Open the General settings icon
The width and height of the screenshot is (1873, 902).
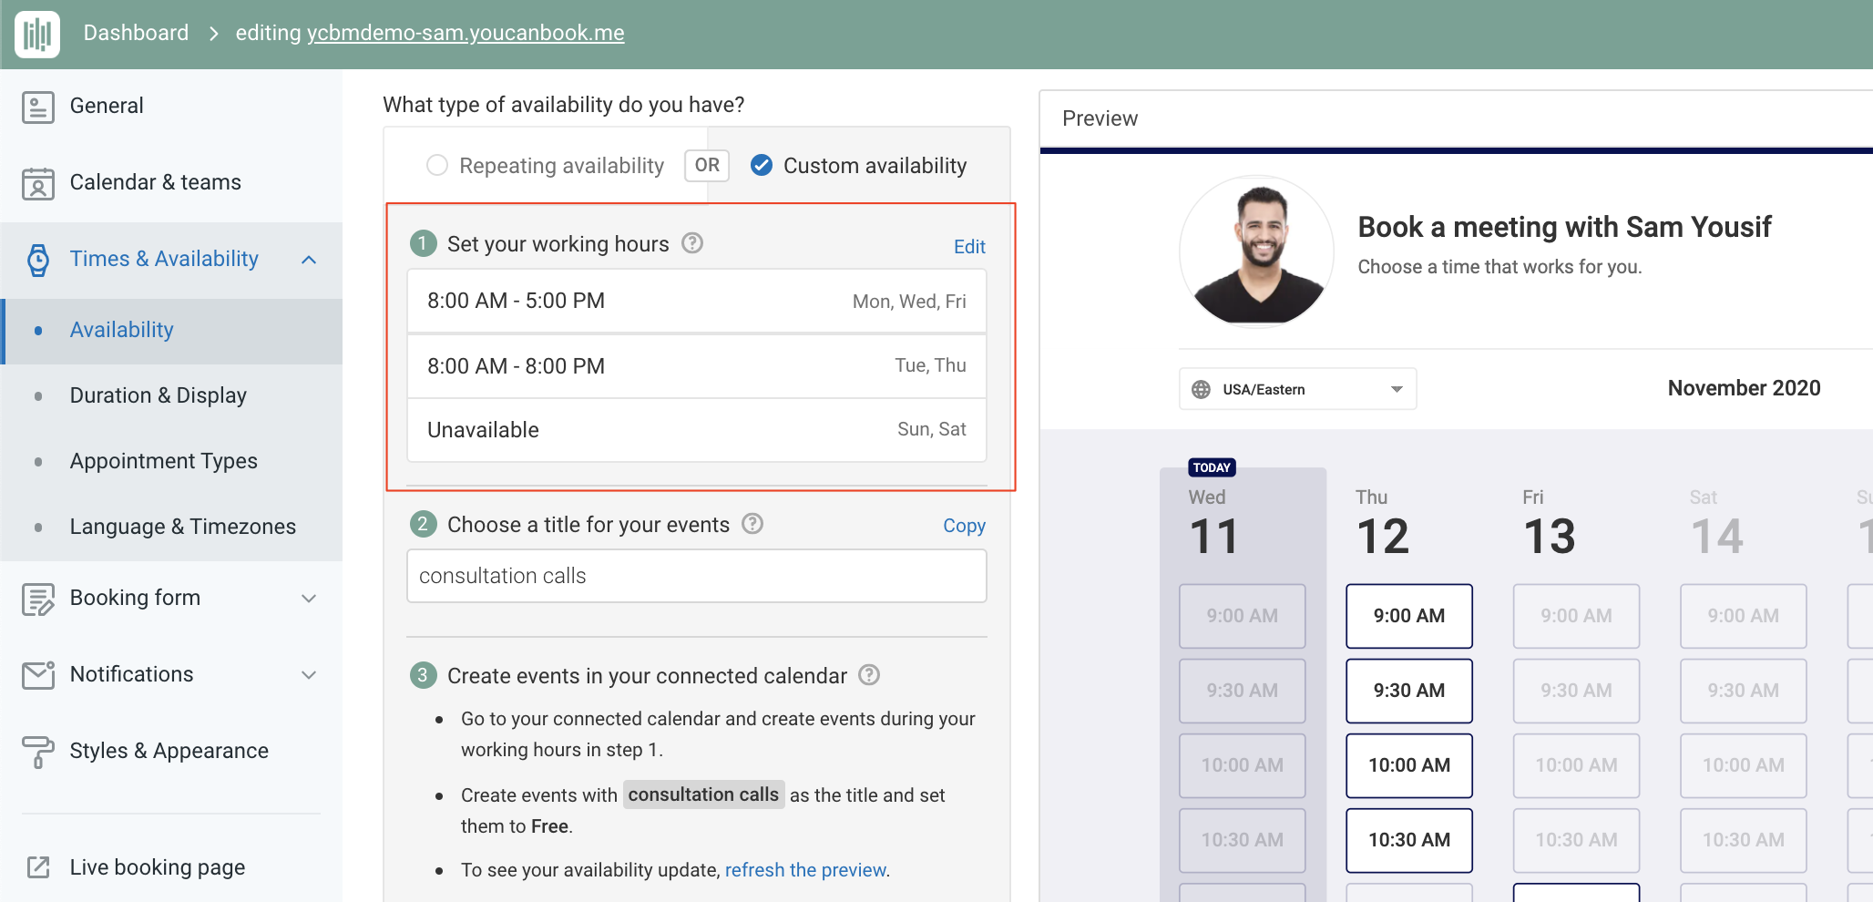point(37,107)
